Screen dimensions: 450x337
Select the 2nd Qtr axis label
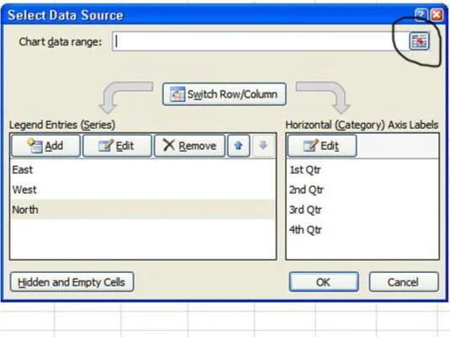click(363, 190)
